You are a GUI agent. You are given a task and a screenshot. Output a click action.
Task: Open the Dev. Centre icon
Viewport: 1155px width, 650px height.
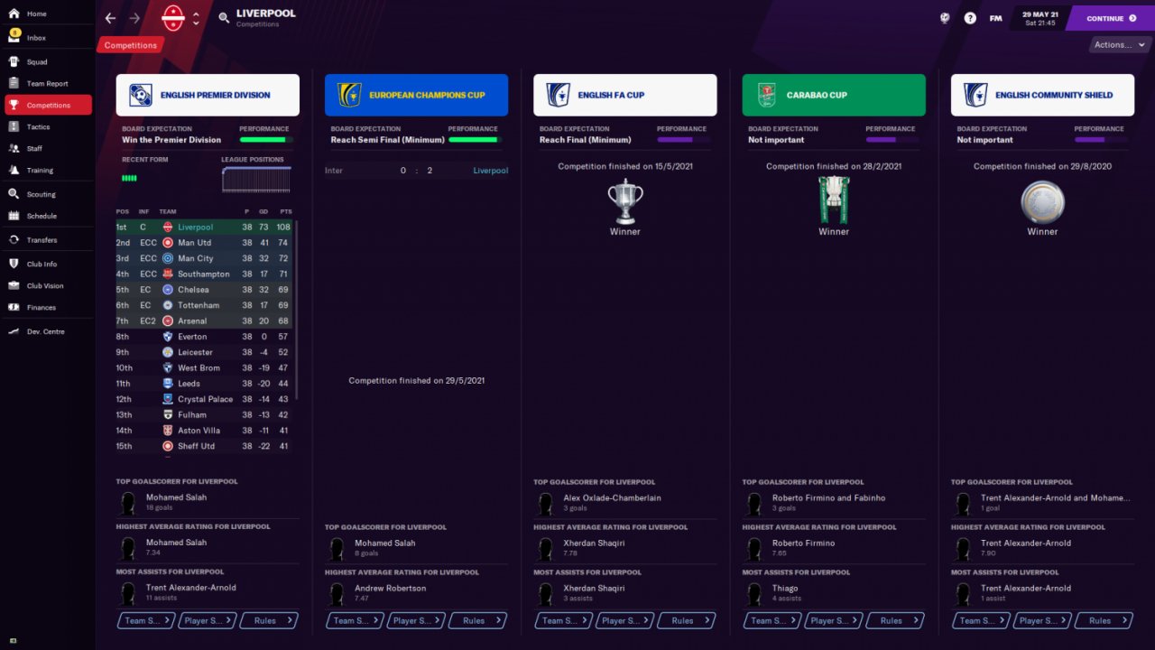click(x=14, y=331)
